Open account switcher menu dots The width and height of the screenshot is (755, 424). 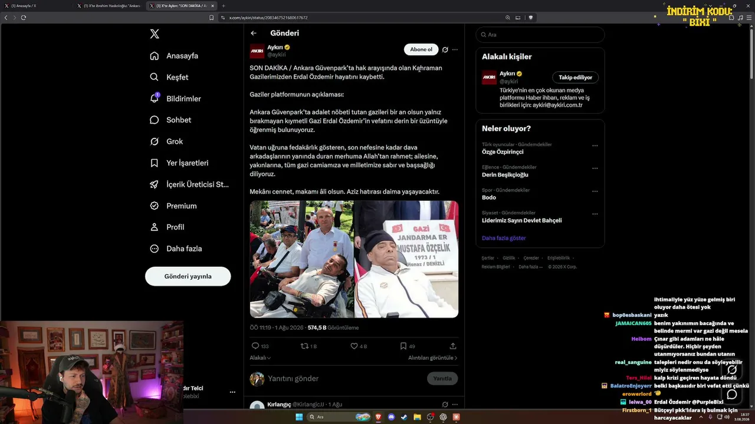pos(232,392)
